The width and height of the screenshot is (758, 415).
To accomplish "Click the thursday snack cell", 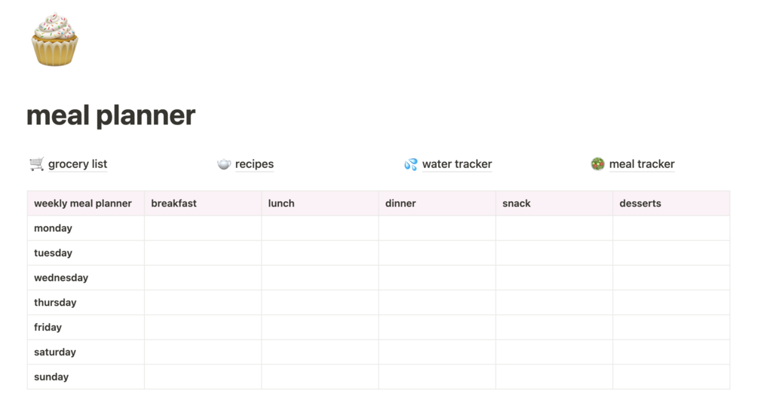I will [554, 303].
